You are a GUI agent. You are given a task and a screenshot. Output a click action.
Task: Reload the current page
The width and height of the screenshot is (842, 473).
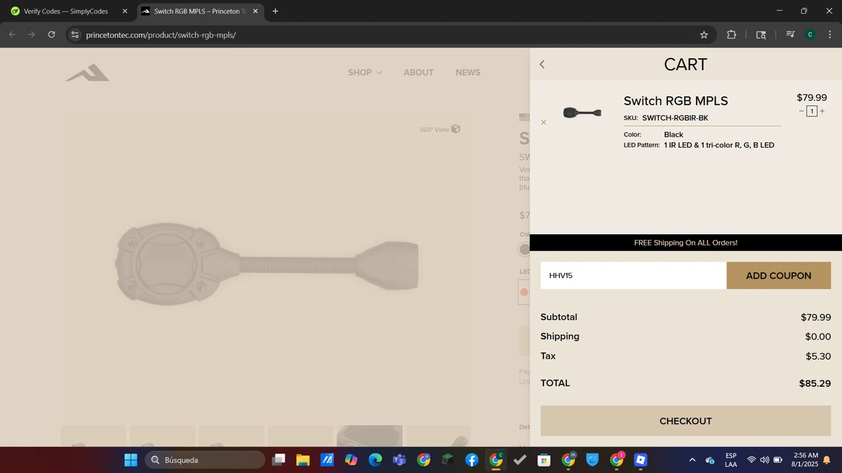(x=52, y=35)
